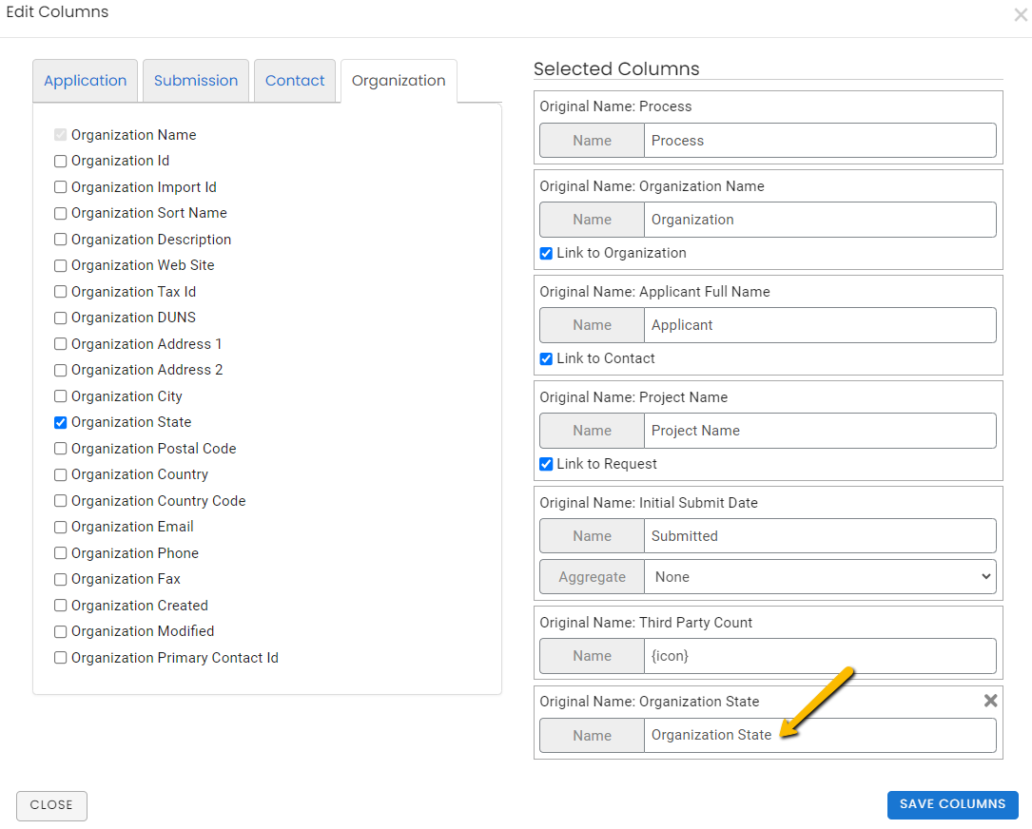Switch to the Application tab
This screenshot has width=1032, height=829.
coord(85,81)
